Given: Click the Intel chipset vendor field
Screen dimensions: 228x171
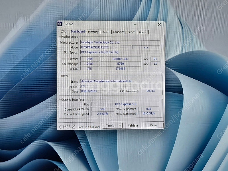Looking at the screenshot, I should pos(89,59).
